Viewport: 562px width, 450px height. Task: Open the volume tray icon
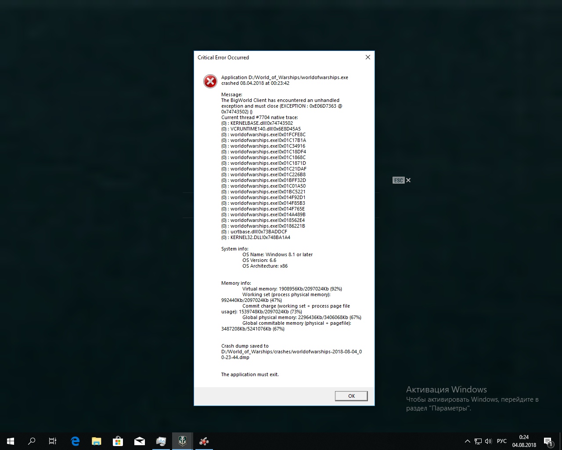click(488, 441)
